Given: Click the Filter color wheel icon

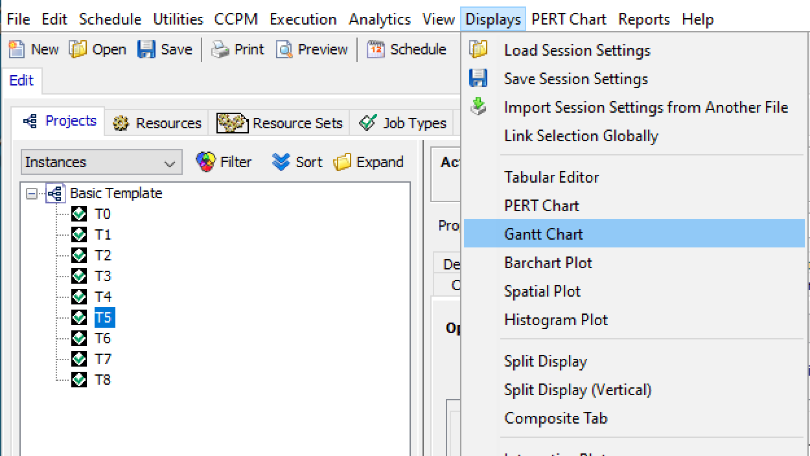Looking at the screenshot, I should coord(205,162).
